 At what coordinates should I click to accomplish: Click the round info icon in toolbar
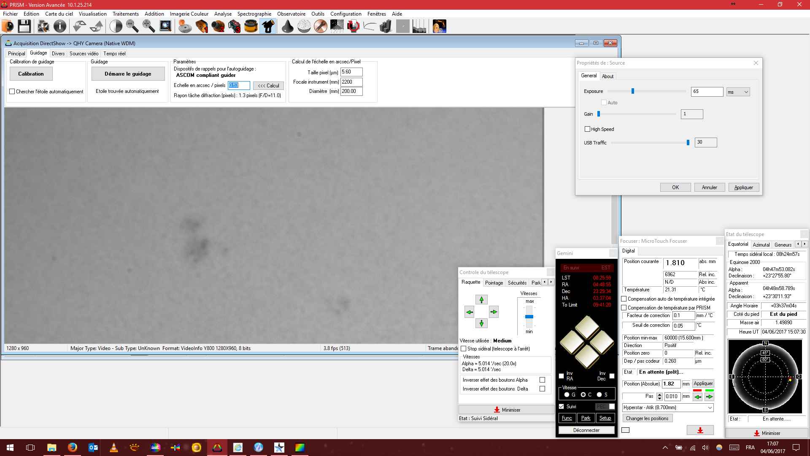60,26
